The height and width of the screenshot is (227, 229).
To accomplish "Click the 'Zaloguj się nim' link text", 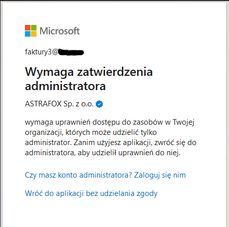I will click(x=160, y=175).
